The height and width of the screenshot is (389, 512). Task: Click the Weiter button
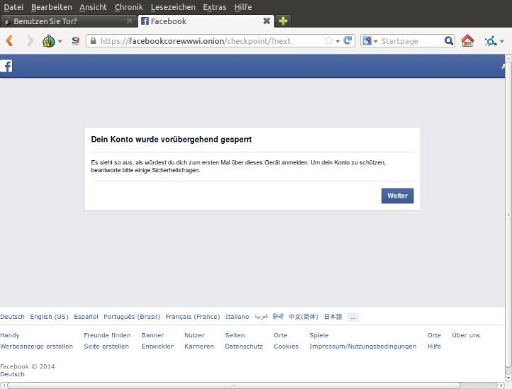coord(397,196)
